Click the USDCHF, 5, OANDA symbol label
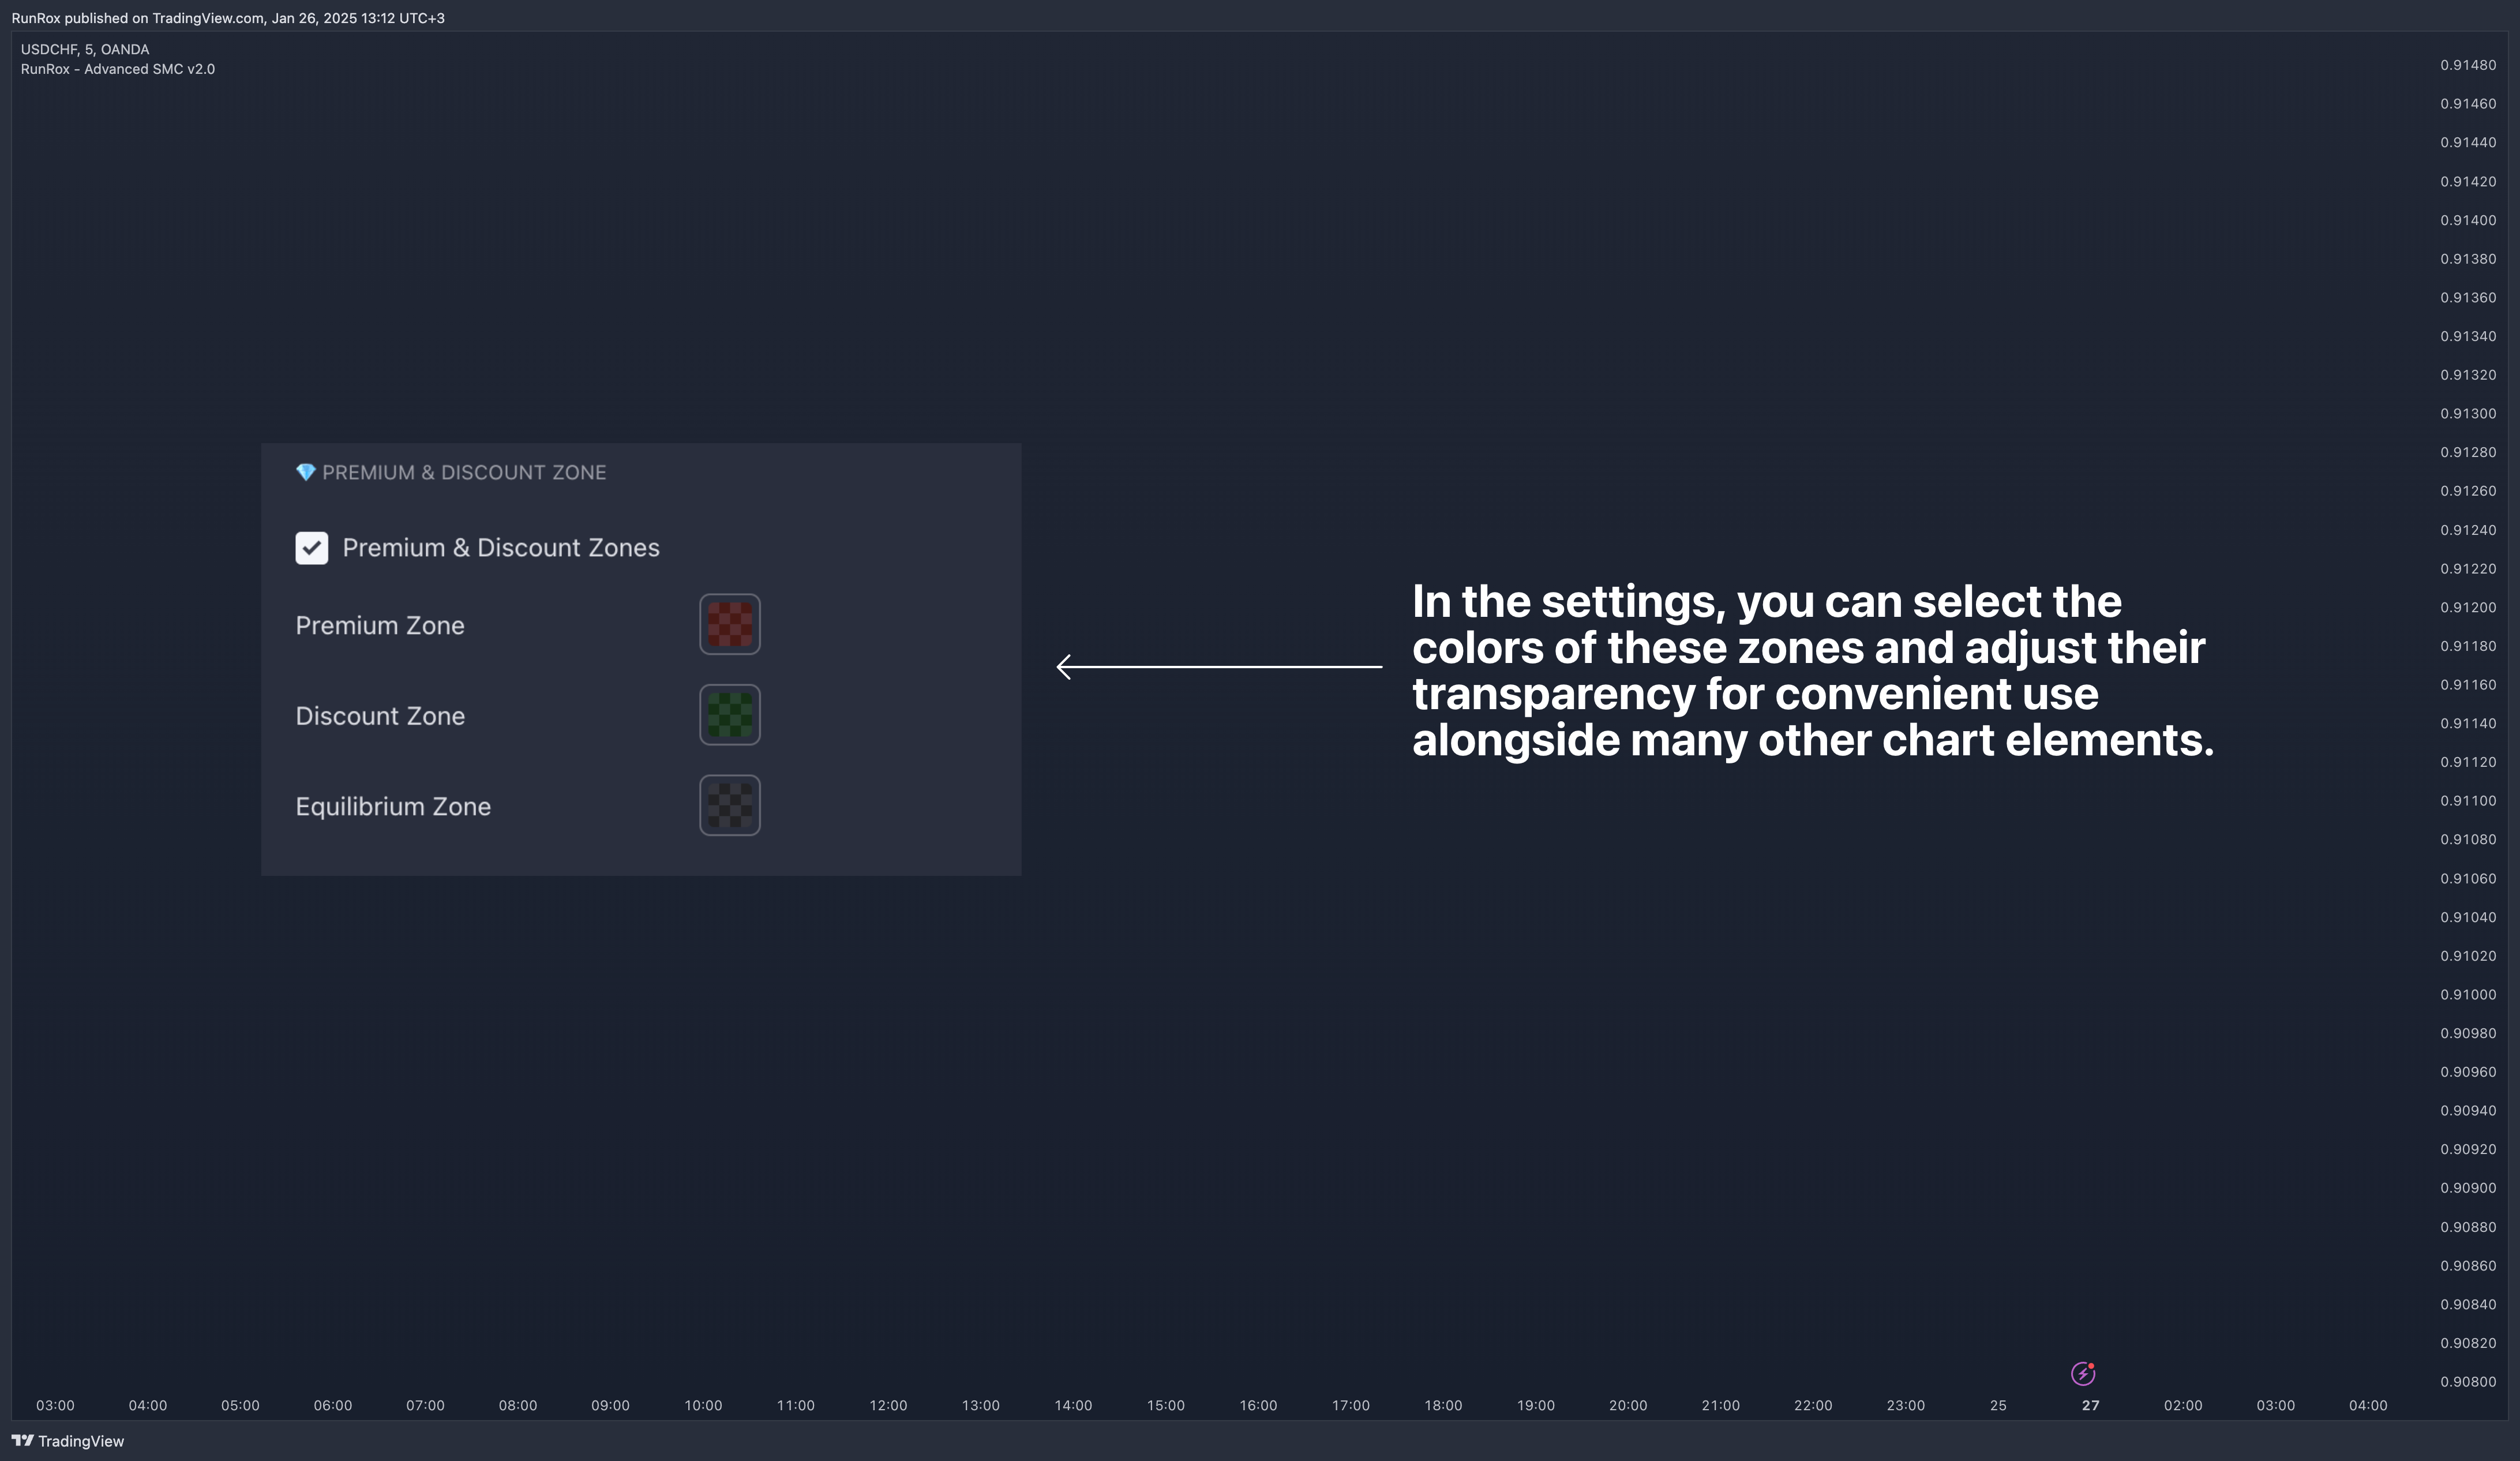This screenshot has width=2520, height=1461. 85,49
